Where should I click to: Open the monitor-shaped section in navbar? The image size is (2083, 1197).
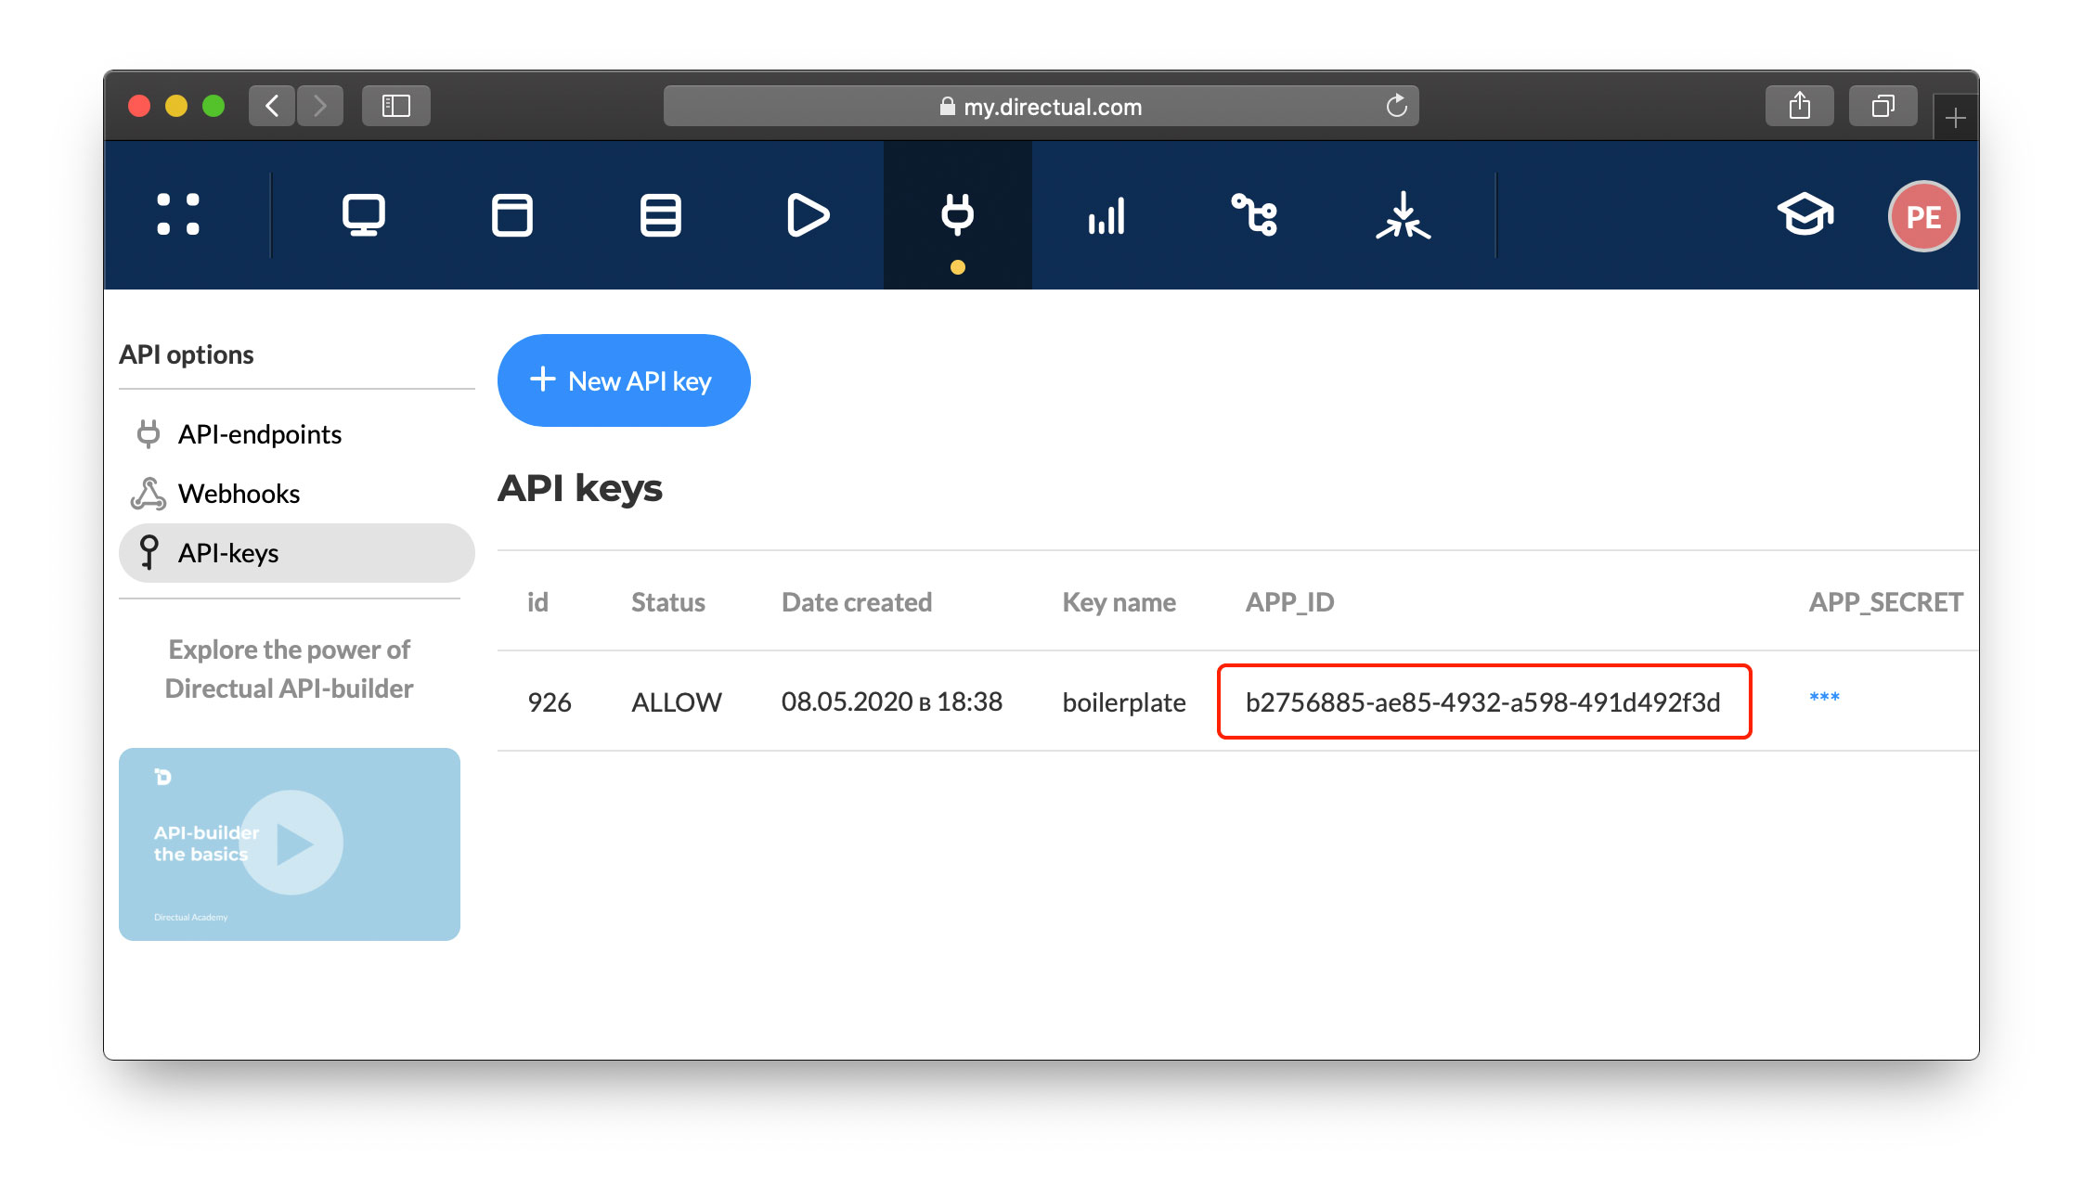pyautogui.click(x=363, y=215)
